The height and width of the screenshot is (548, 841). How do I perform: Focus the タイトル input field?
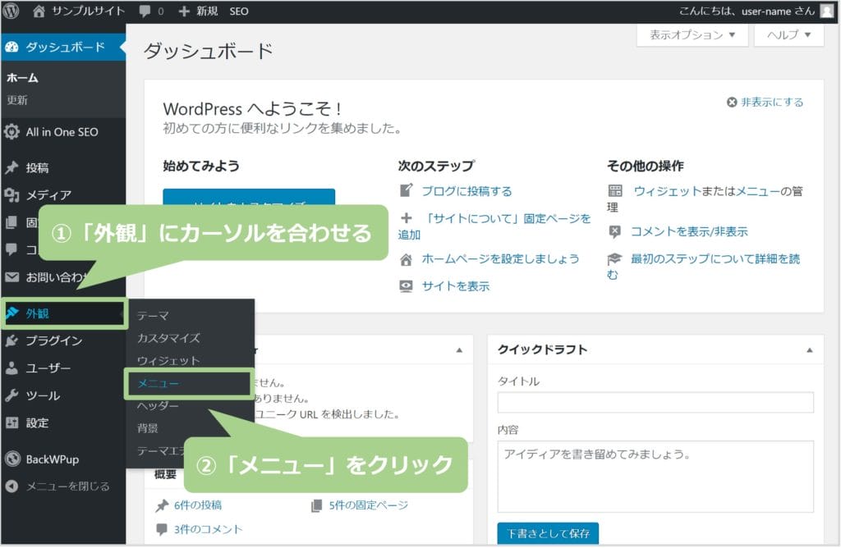pyautogui.click(x=655, y=402)
